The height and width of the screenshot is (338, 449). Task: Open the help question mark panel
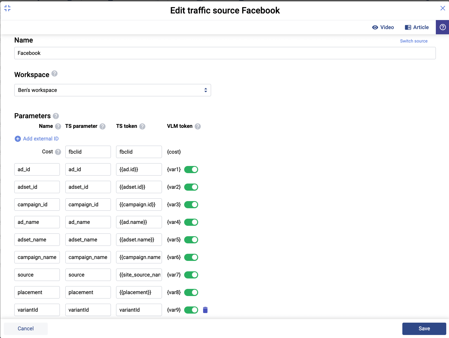pyautogui.click(x=442, y=27)
